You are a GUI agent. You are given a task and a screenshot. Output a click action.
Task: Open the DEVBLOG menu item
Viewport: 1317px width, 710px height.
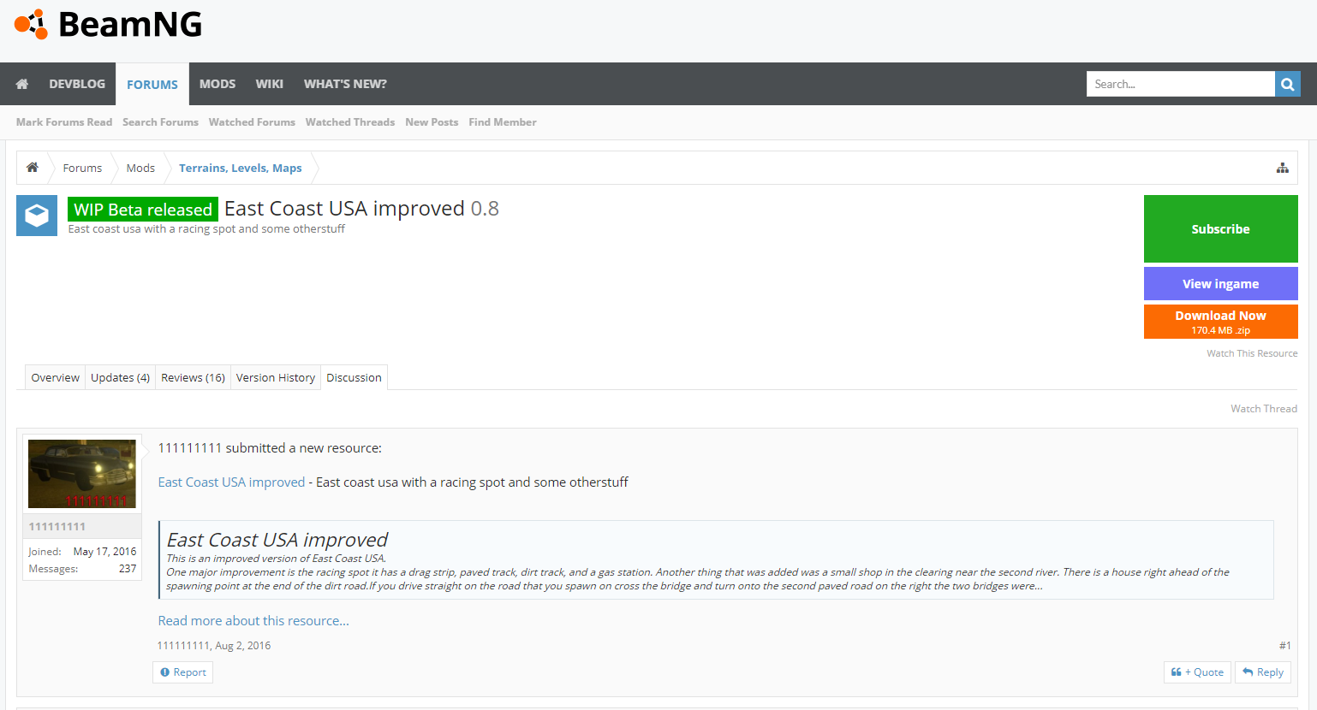click(77, 84)
